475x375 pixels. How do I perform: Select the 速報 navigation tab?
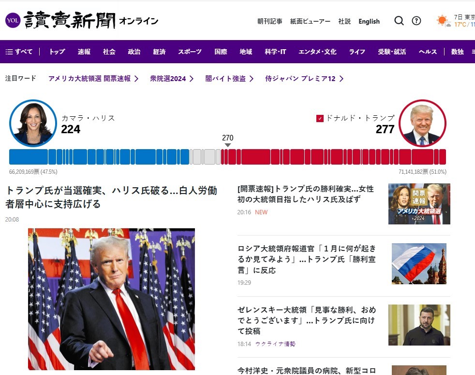coord(84,52)
